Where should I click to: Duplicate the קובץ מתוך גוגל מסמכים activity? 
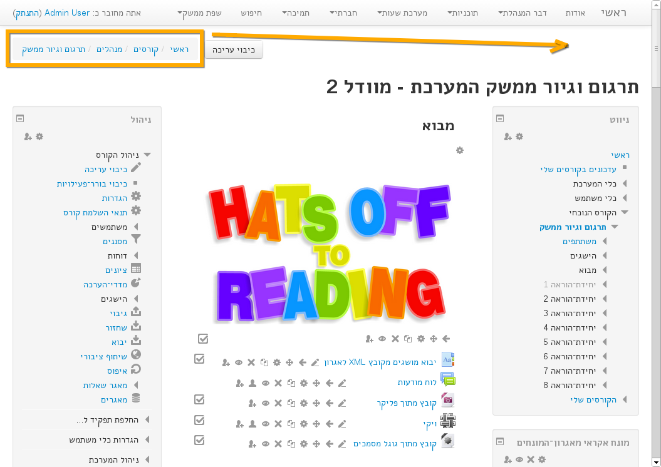coord(291,444)
